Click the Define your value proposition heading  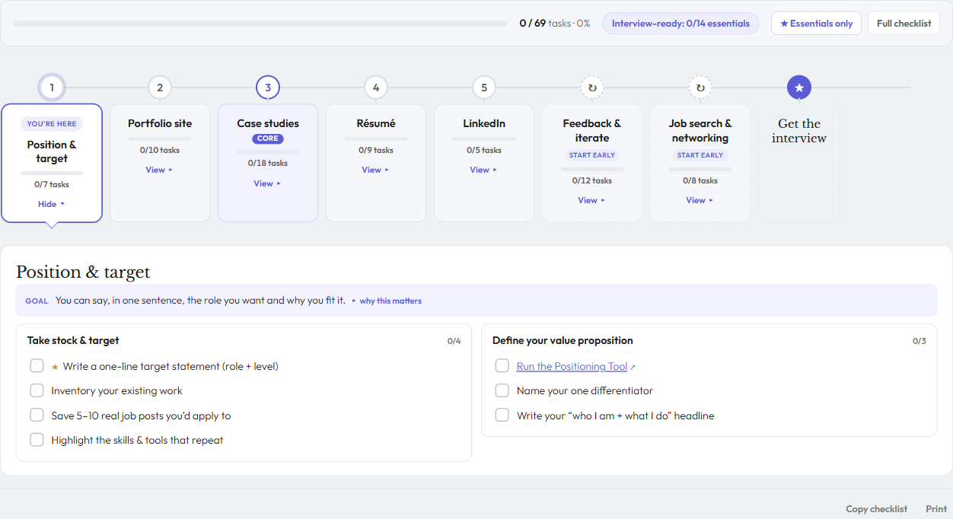pos(563,340)
